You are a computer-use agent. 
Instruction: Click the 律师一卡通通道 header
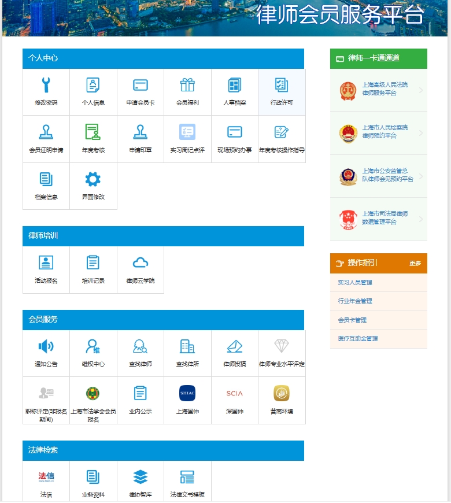pyautogui.click(x=379, y=58)
